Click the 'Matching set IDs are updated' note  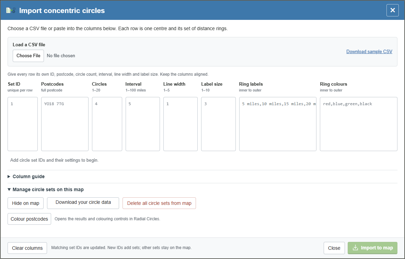121,248
